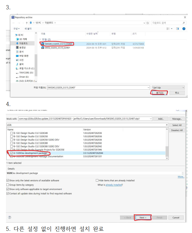
Task: Open the address bar path dropdown
Action: coord(144,23)
